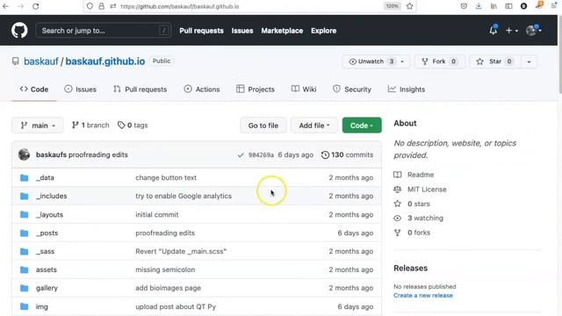Open the Pocket save icon

point(464,6)
